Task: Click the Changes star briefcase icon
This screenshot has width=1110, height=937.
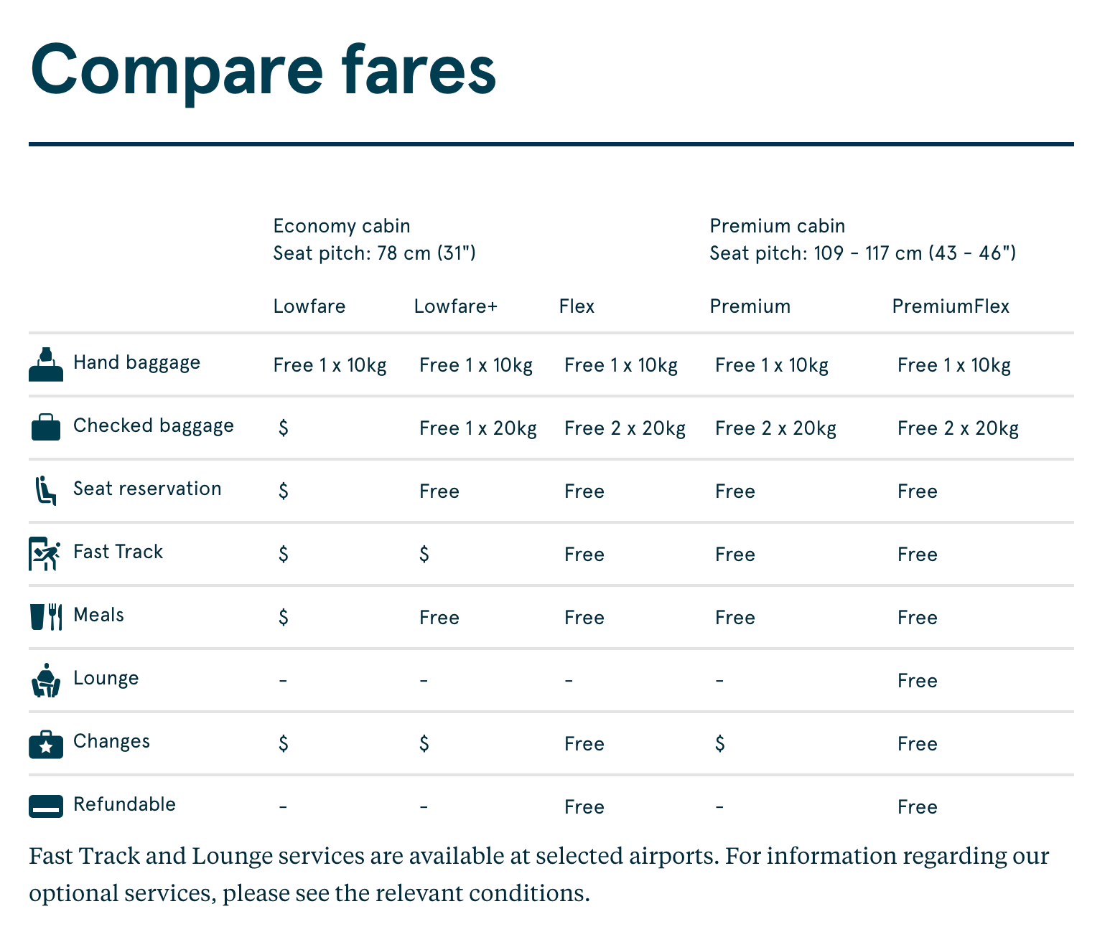Action: click(x=45, y=744)
